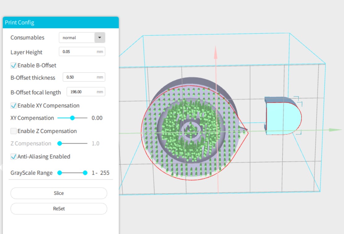Enable the Z Compensation checkbox
Viewport: 344px width, 234px height.
click(x=14, y=131)
